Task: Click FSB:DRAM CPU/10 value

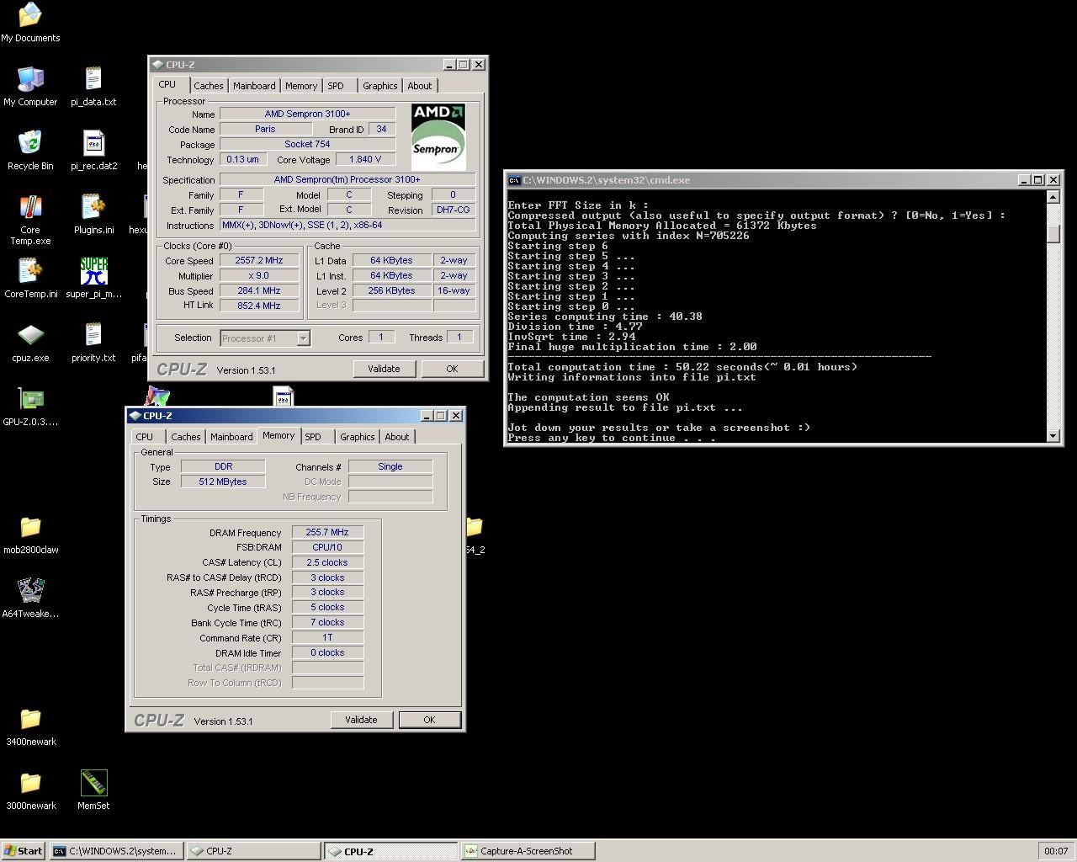Action: 327,547
